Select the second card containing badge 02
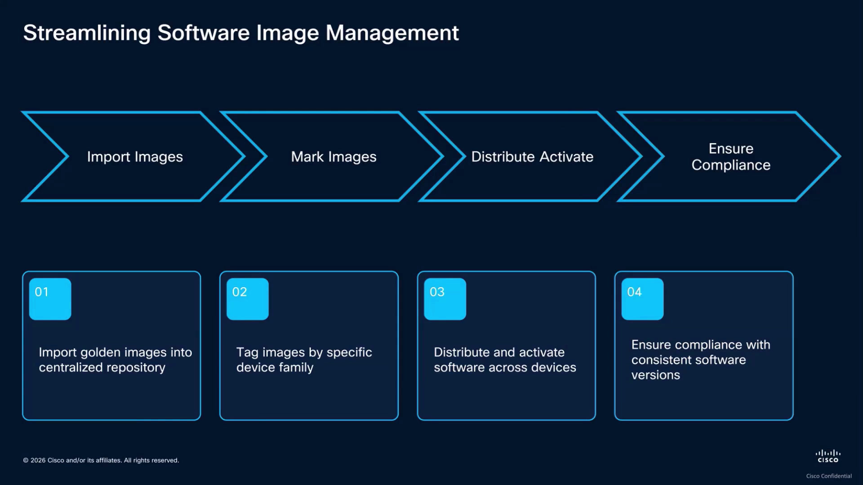Image resolution: width=863 pixels, height=485 pixels. 309,346
